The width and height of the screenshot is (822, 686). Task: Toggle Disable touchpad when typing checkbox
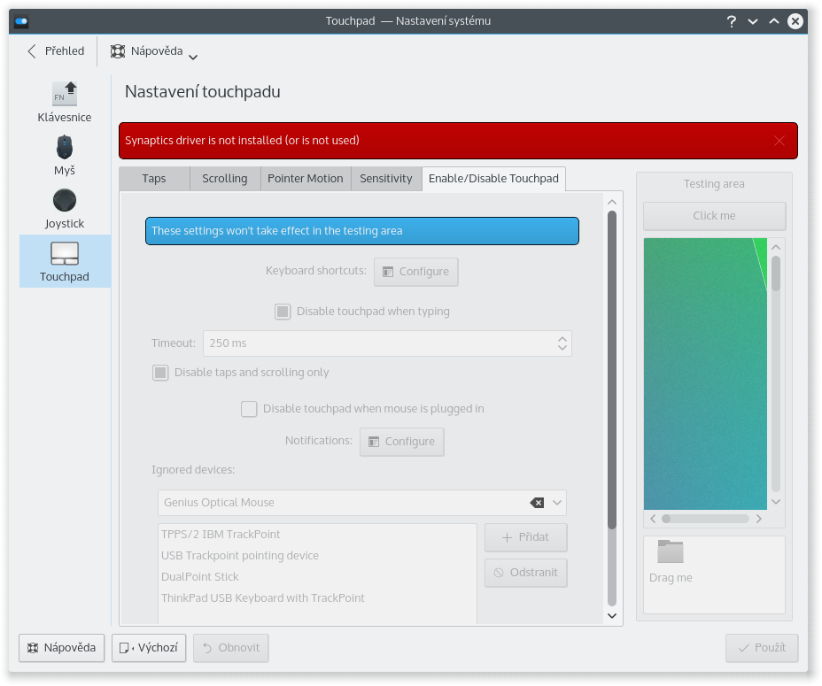[283, 312]
